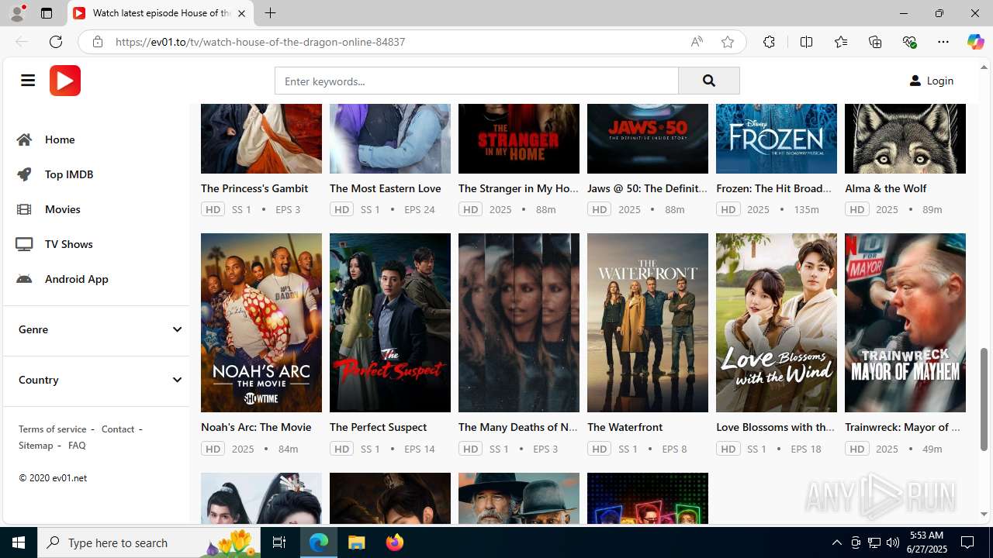Open File Explorer from taskbar
Image resolution: width=993 pixels, height=558 pixels.
coord(357,542)
